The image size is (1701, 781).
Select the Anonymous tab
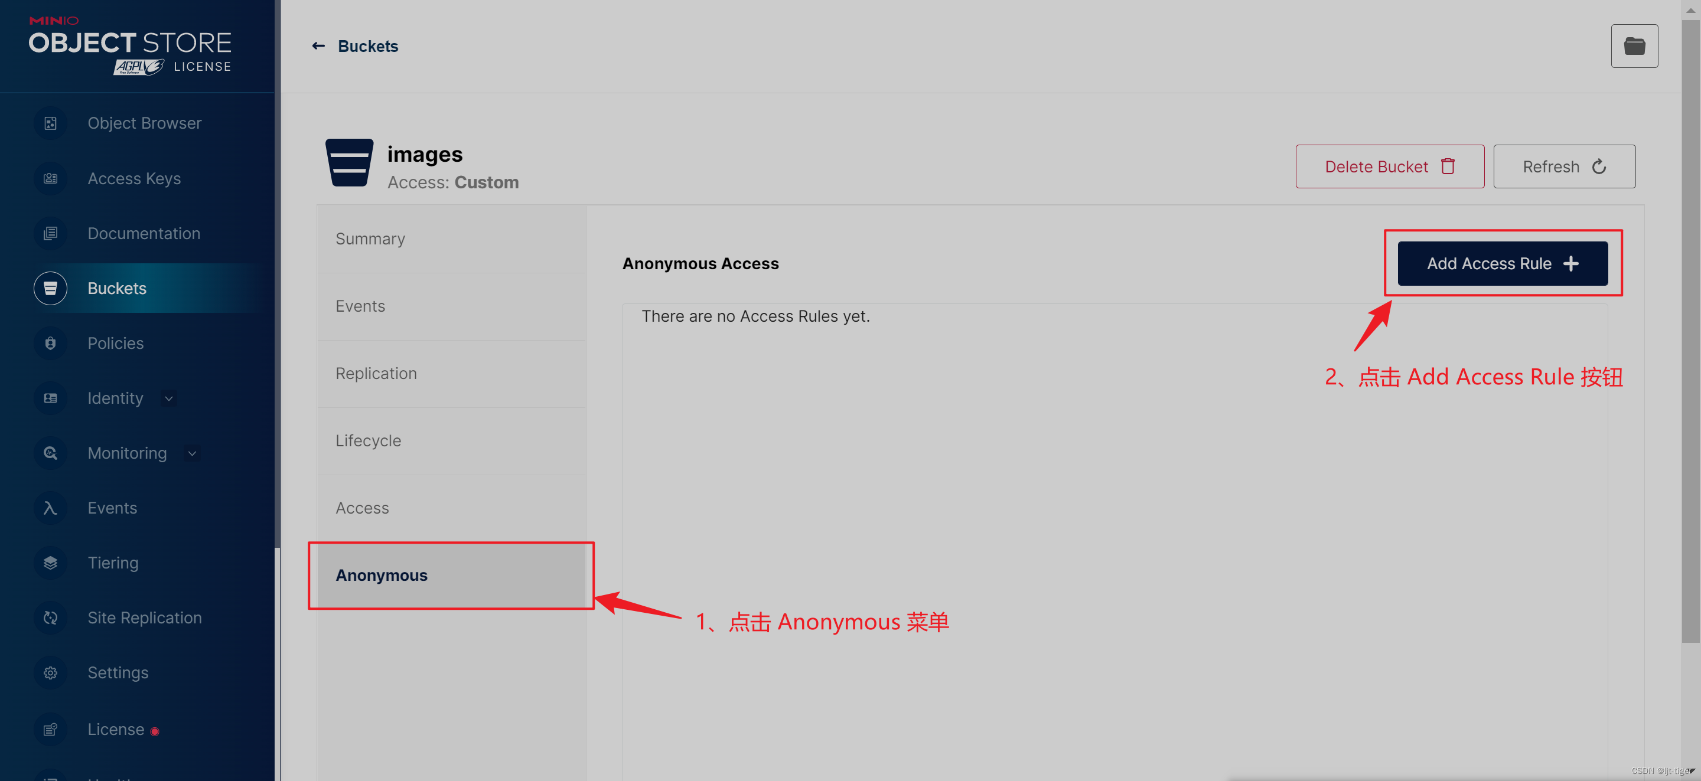[x=451, y=575]
